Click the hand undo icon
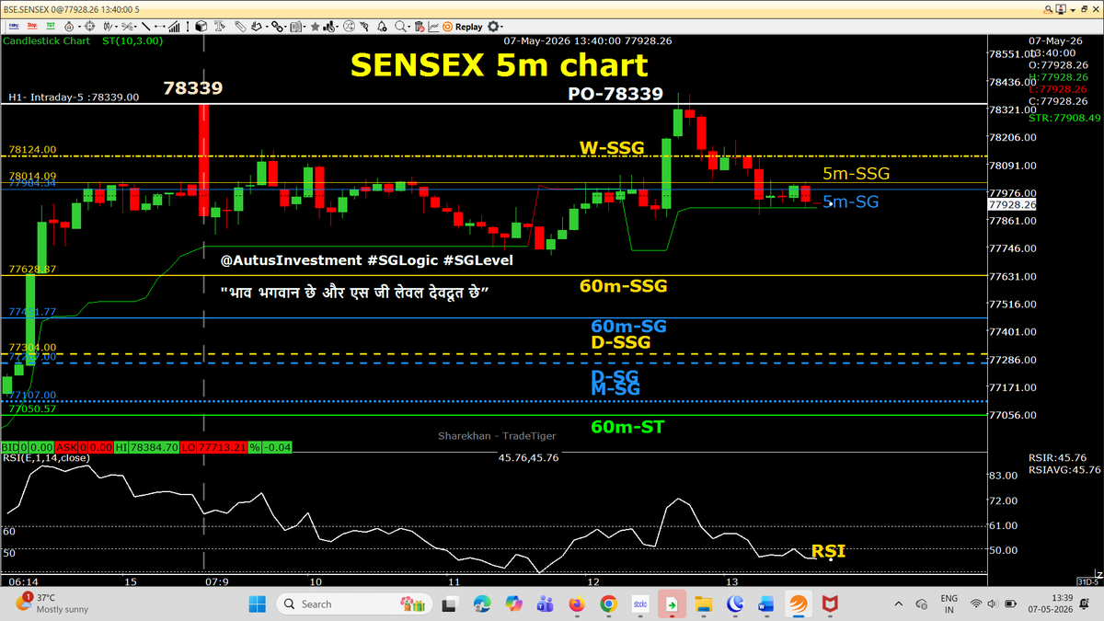The width and height of the screenshot is (1104, 621). 256,27
